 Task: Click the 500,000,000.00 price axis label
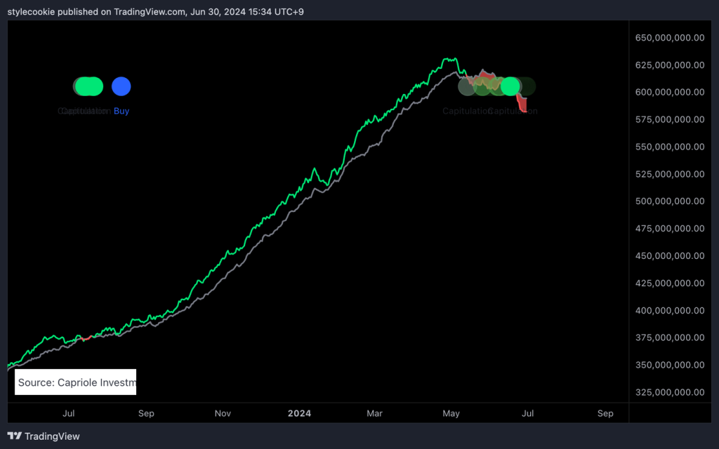coord(669,201)
